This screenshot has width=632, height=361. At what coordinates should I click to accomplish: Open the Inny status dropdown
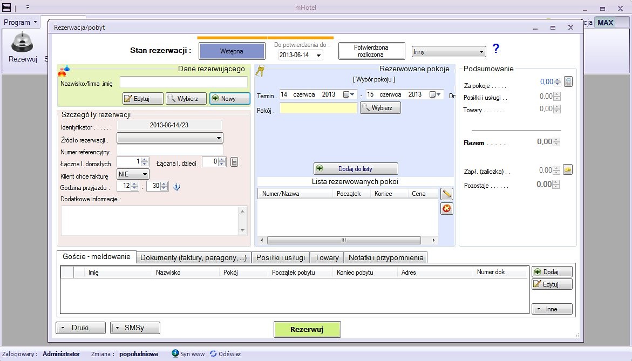(x=448, y=52)
